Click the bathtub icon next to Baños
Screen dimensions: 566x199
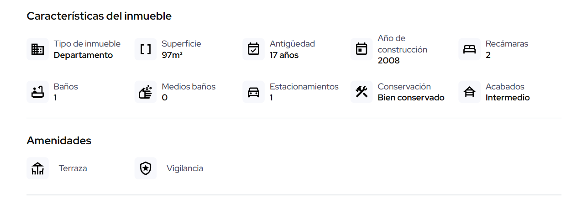[37, 92]
